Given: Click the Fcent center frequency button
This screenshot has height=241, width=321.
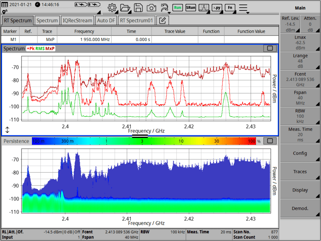Looking at the screenshot, I should pos(300,79).
